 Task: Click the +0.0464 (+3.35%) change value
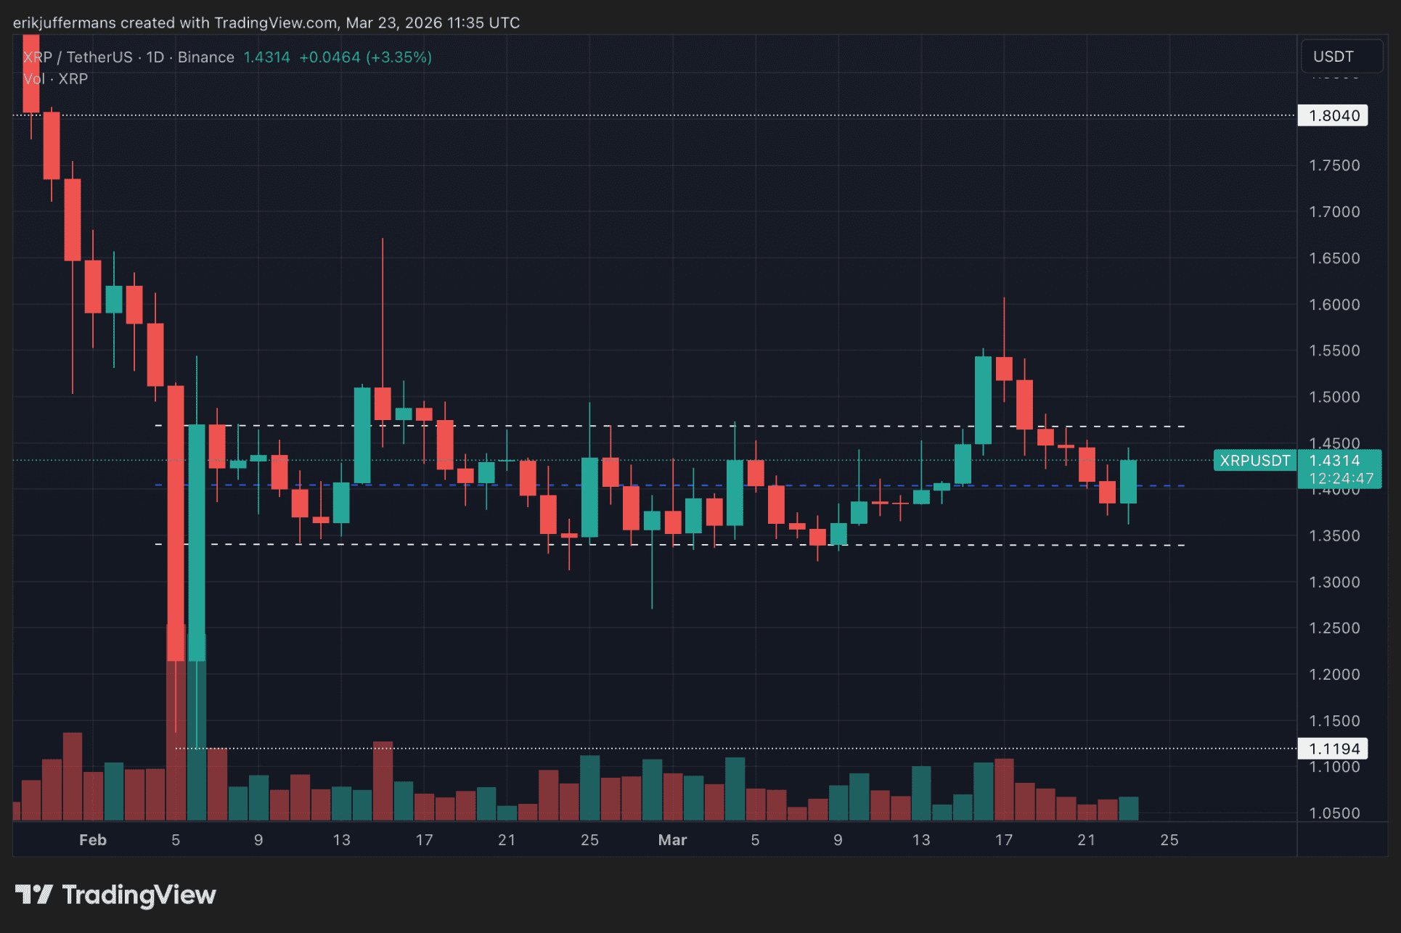click(x=365, y=57)
